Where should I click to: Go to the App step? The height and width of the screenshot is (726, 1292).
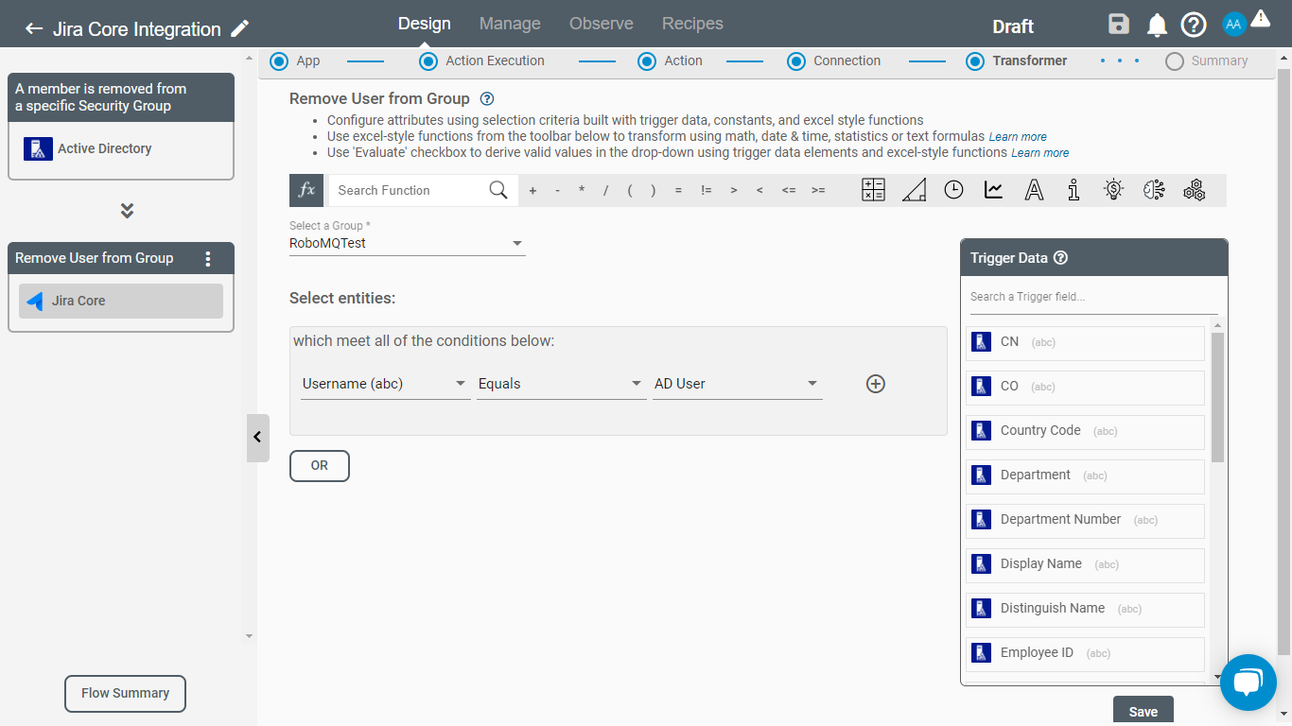pyautogui.click(x=295, y=60)
